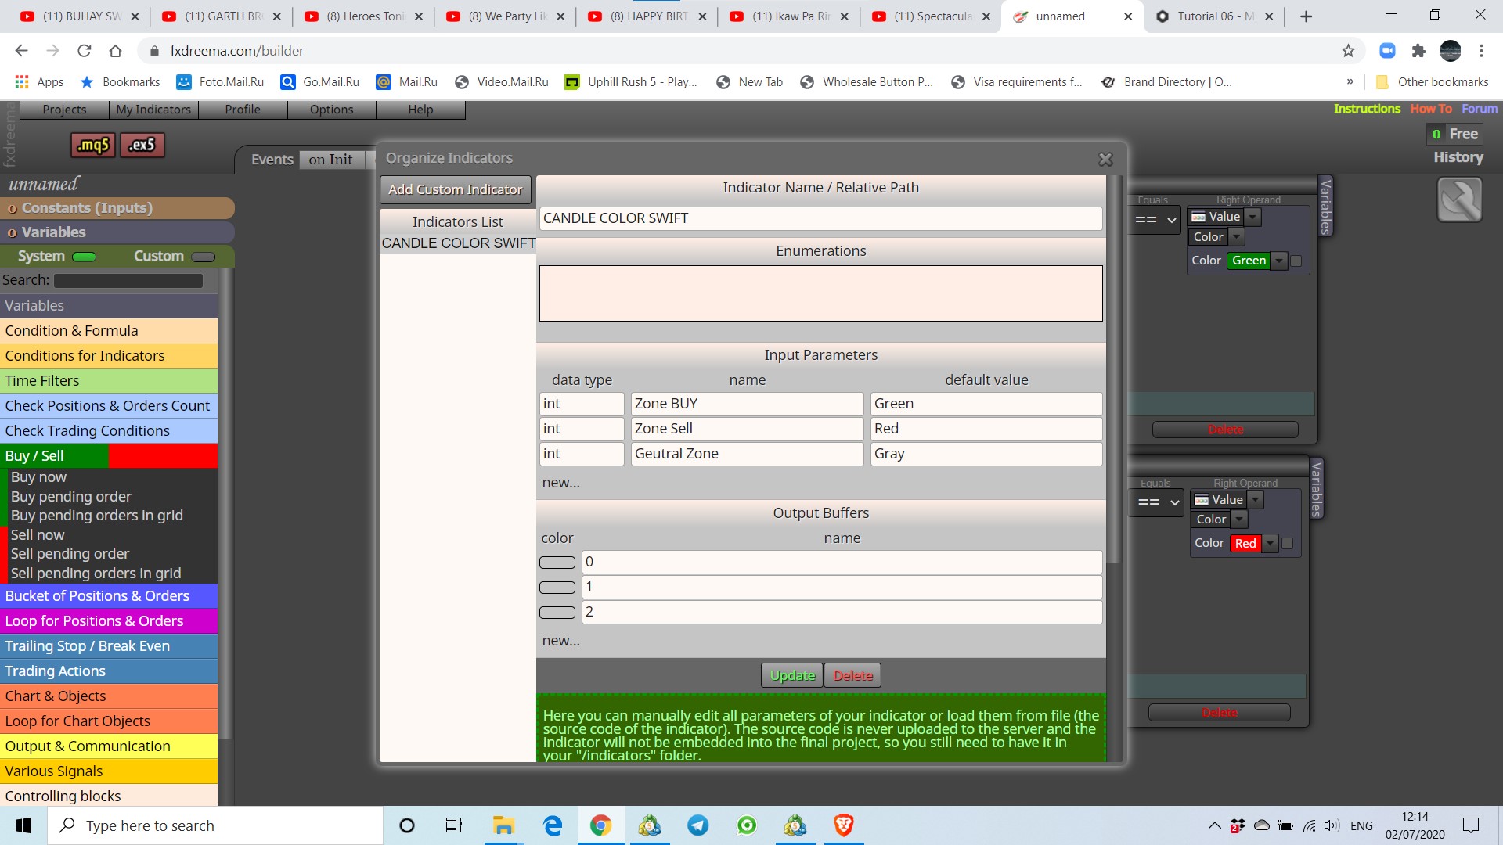Image resolution: width=1503 pixels, height=845 pixels.
Task: Open the Options menu
Action: point(332,110)
